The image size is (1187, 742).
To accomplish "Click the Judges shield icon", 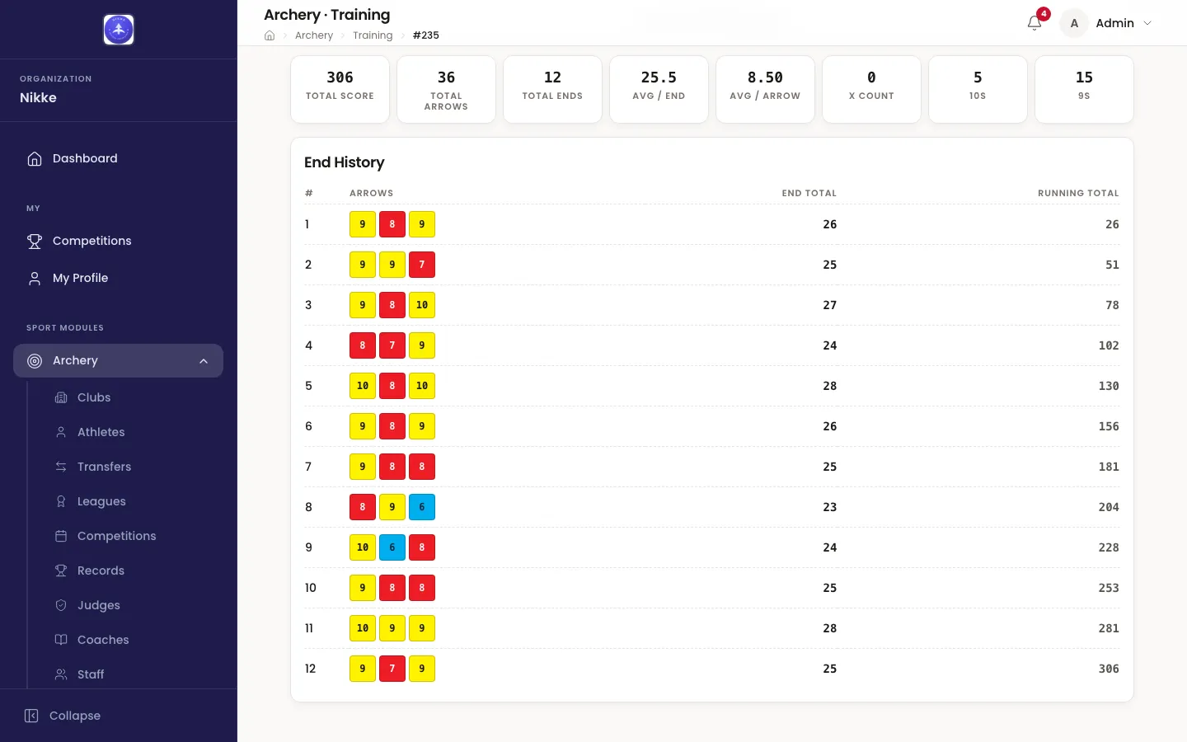I will click(61, 605).
